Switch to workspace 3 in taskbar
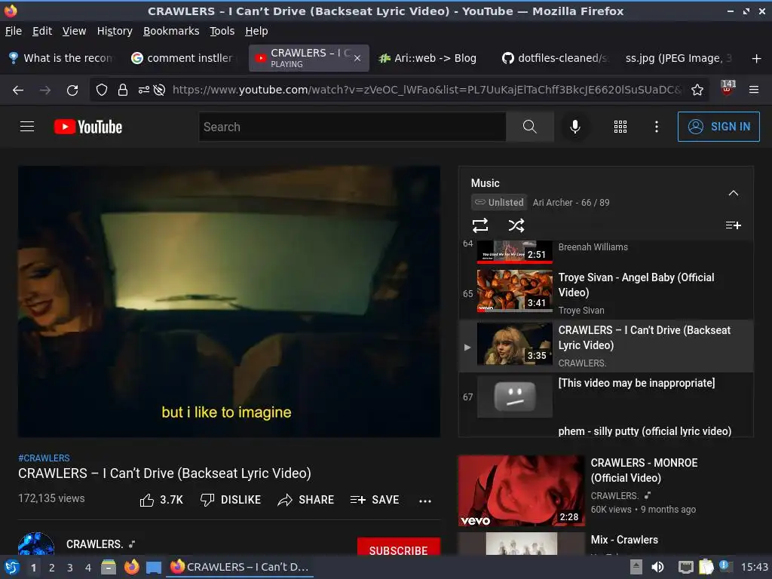The image size is (772, 579). pos(70,567)
